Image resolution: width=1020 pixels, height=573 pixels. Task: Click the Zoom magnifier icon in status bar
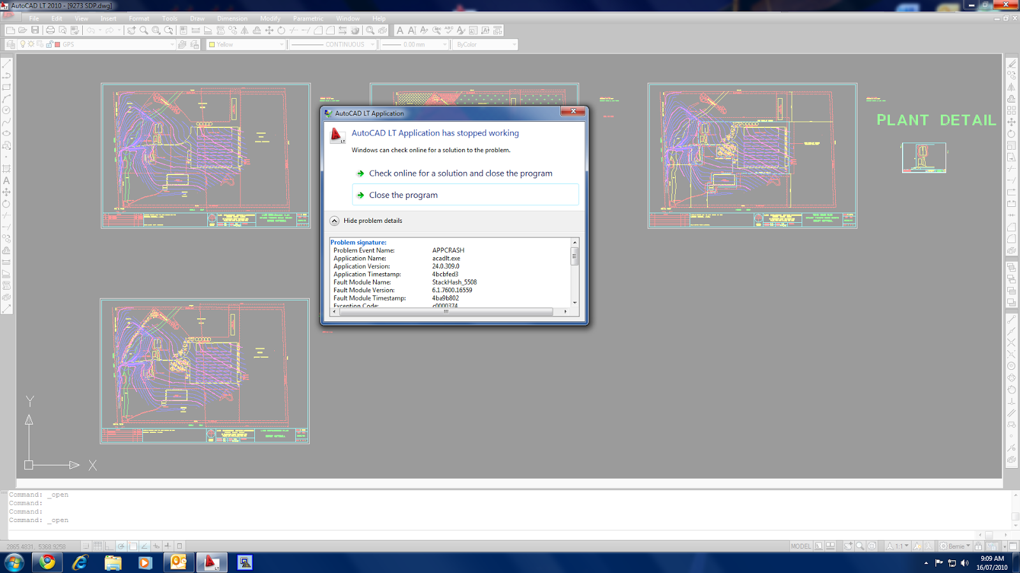[859, 546]
